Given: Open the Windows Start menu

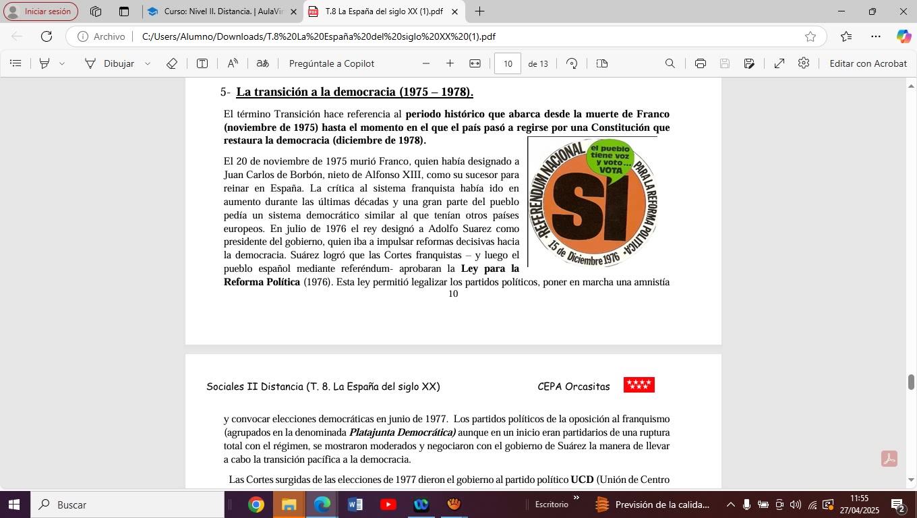Looking at the screenshot, I should [x=14, y=505].
